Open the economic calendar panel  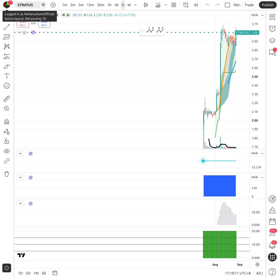[x=272, y=222]
